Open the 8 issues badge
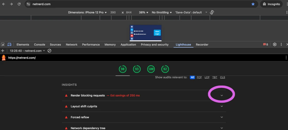Screen dimensions: 288x130 pos(265,44)
